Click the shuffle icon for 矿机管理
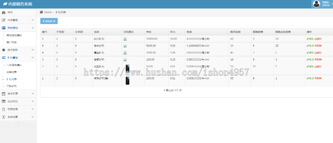This screenshot has height=143, width=333. [x=4, y=58]
